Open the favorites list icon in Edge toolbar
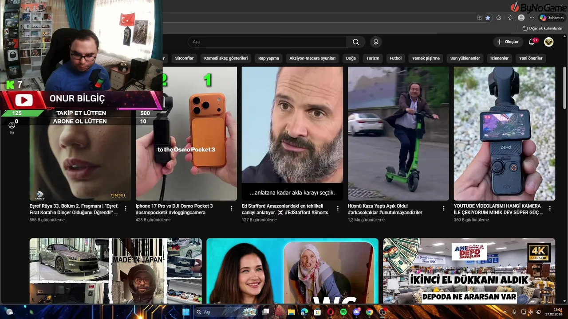The image size is (568, 319). click(x=510, y=18)
